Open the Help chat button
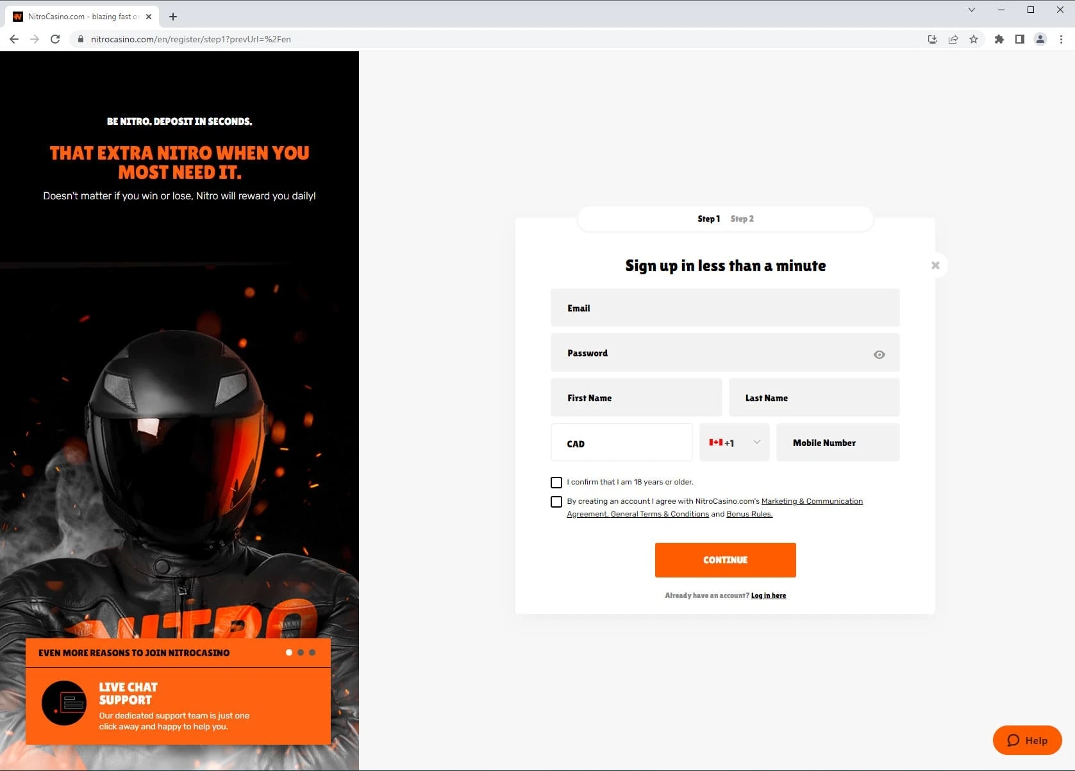The height and width of the screenshot is (771, 1075). point(1028,740)
